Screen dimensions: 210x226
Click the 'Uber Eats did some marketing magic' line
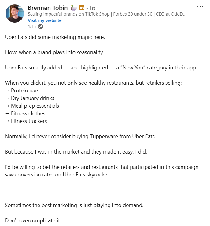55,37
